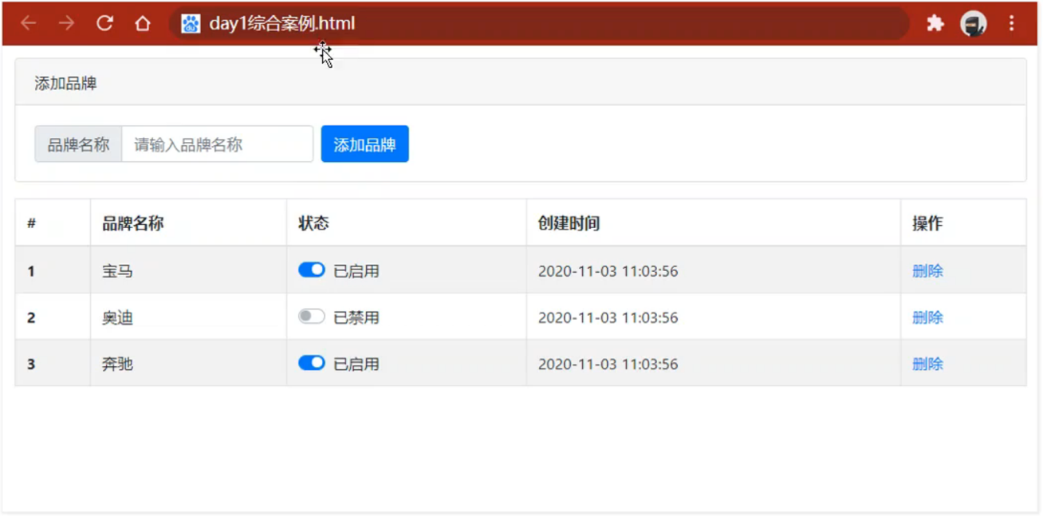Click row number 2 cell

(x=53, y=317)
